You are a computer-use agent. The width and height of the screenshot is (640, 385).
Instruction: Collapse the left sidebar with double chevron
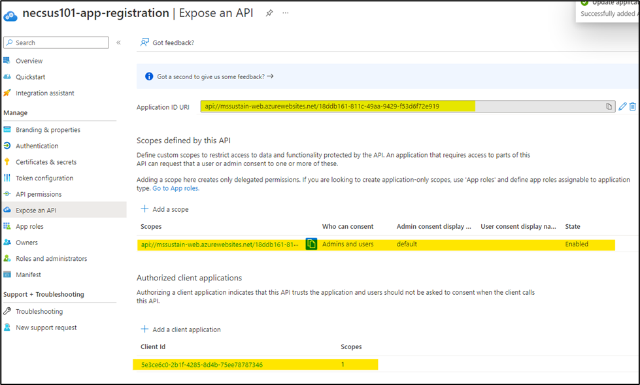pos(118,42)
